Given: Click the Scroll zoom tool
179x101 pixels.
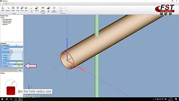Looking at the screenshot, I should (x=22, y=9).
